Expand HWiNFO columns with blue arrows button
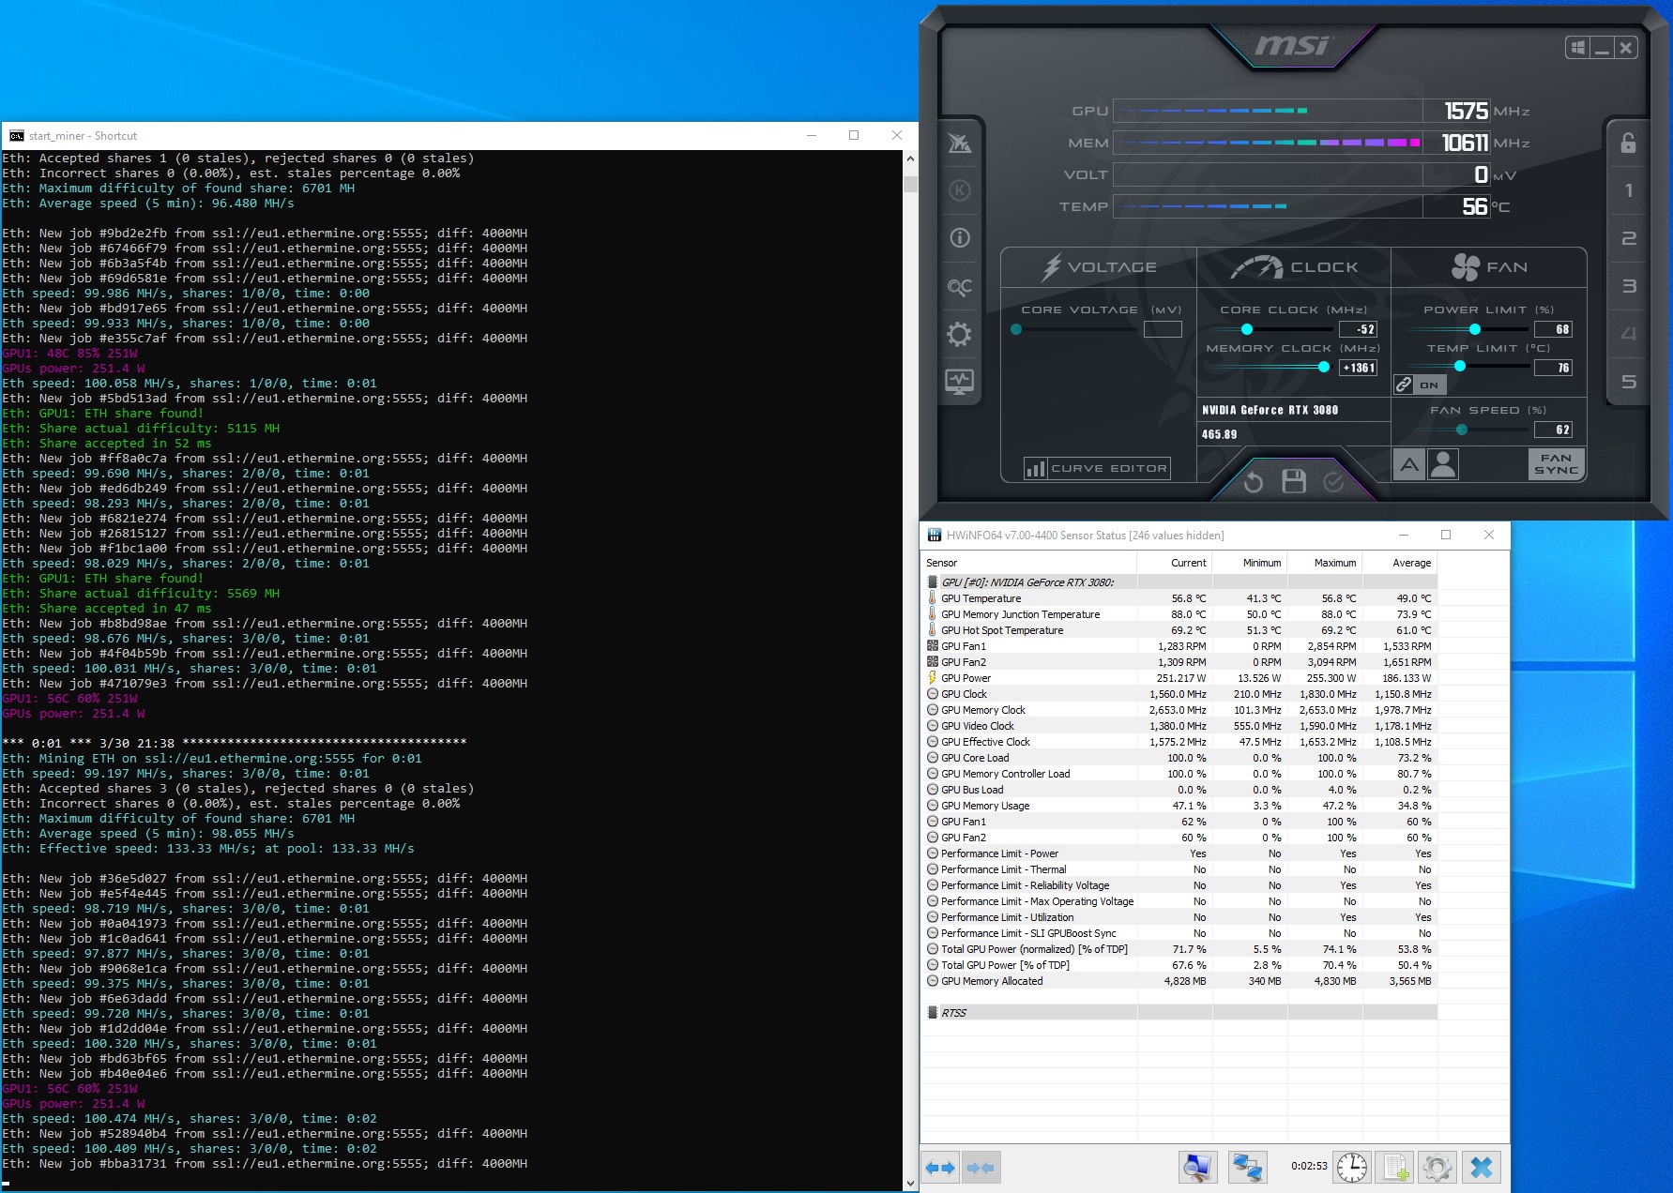The image size is (1673, 1193). point(940,1168)
